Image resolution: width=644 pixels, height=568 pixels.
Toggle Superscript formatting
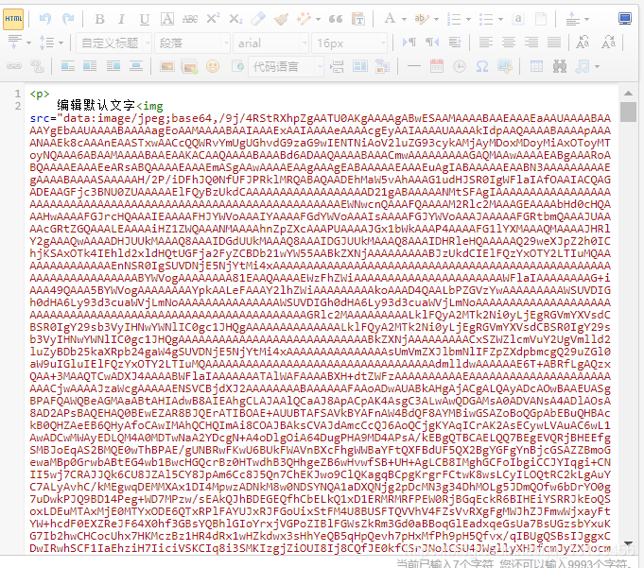pos(213,19)
